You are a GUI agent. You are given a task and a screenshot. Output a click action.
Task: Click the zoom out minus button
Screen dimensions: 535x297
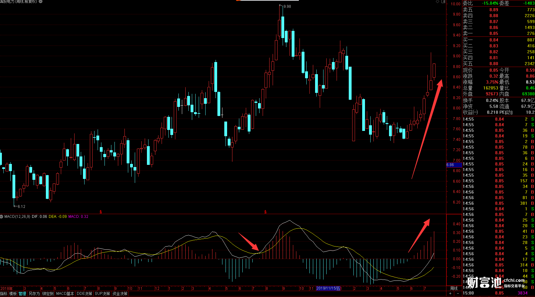tap(458, 294)
